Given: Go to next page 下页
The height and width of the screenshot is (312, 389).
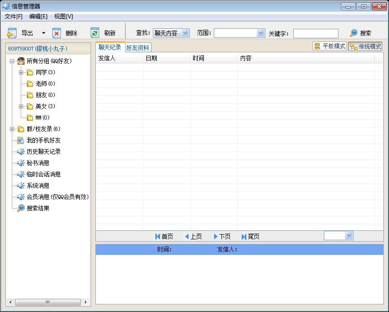Looking at the screenshot, I should coord(222,236).
